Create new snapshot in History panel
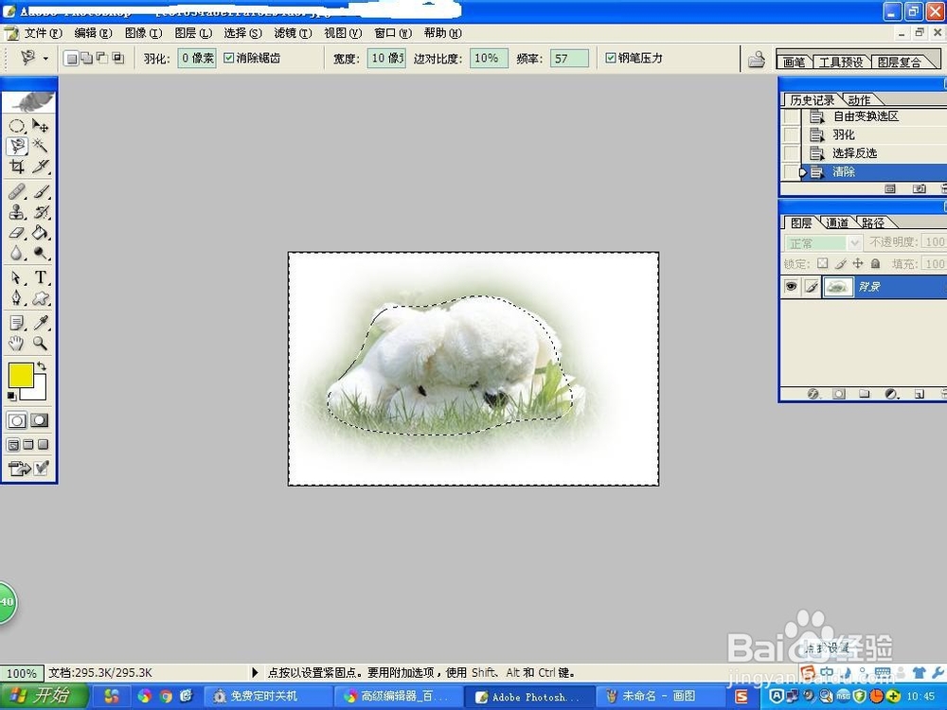This screenshot has width=947, height=710. coord(920,189)
